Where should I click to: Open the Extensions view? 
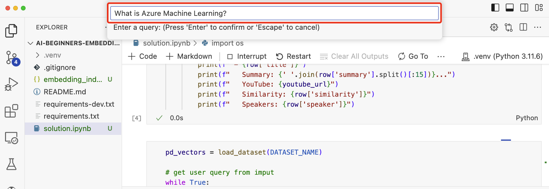tap(11, 111)
